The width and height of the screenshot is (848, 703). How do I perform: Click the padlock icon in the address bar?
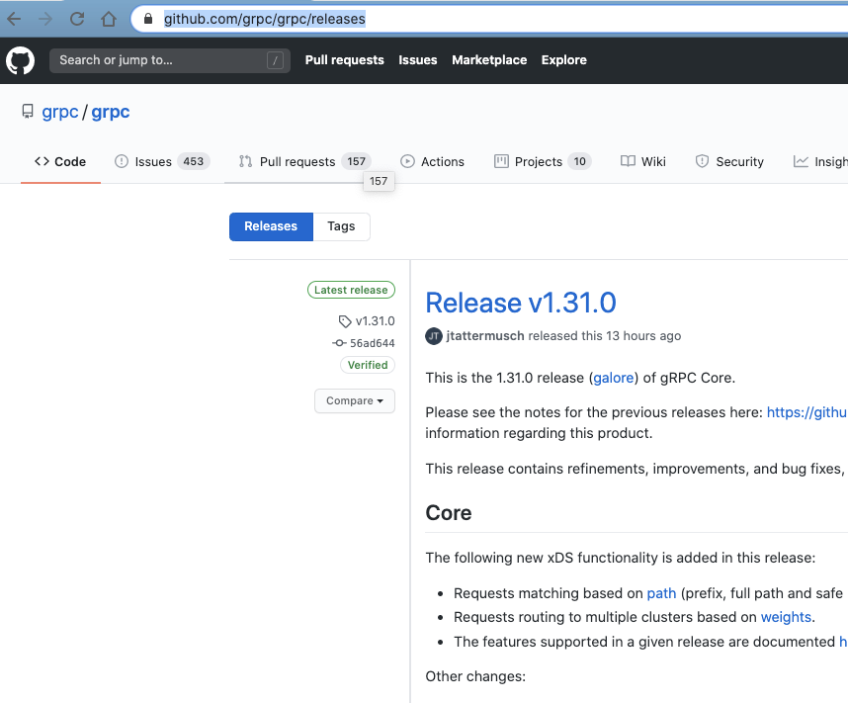147,19
